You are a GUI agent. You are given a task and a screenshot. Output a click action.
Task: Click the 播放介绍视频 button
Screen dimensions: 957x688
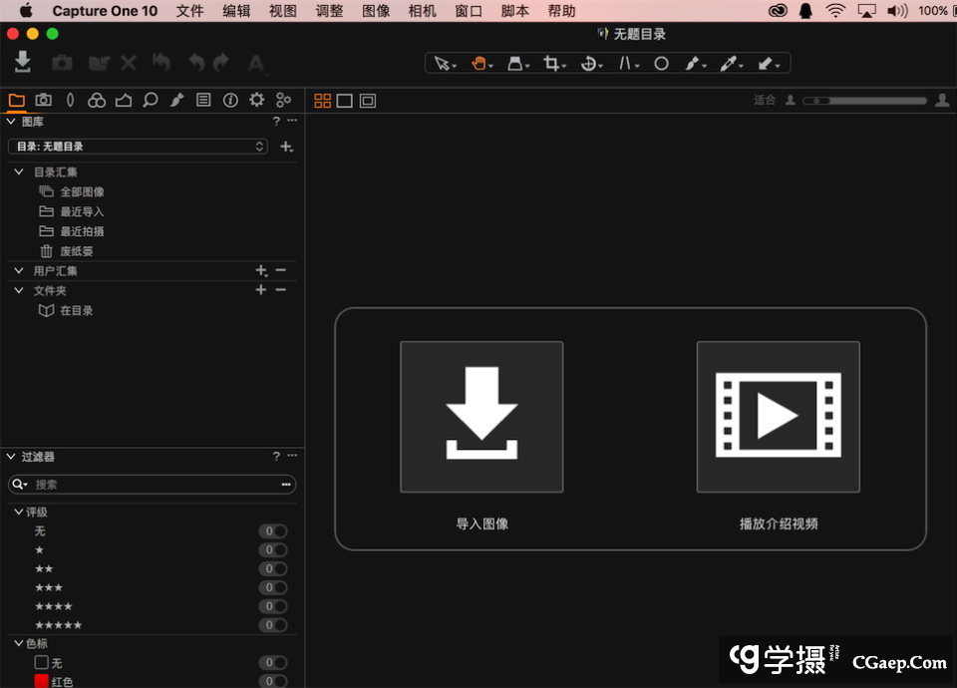coord(778,417)
